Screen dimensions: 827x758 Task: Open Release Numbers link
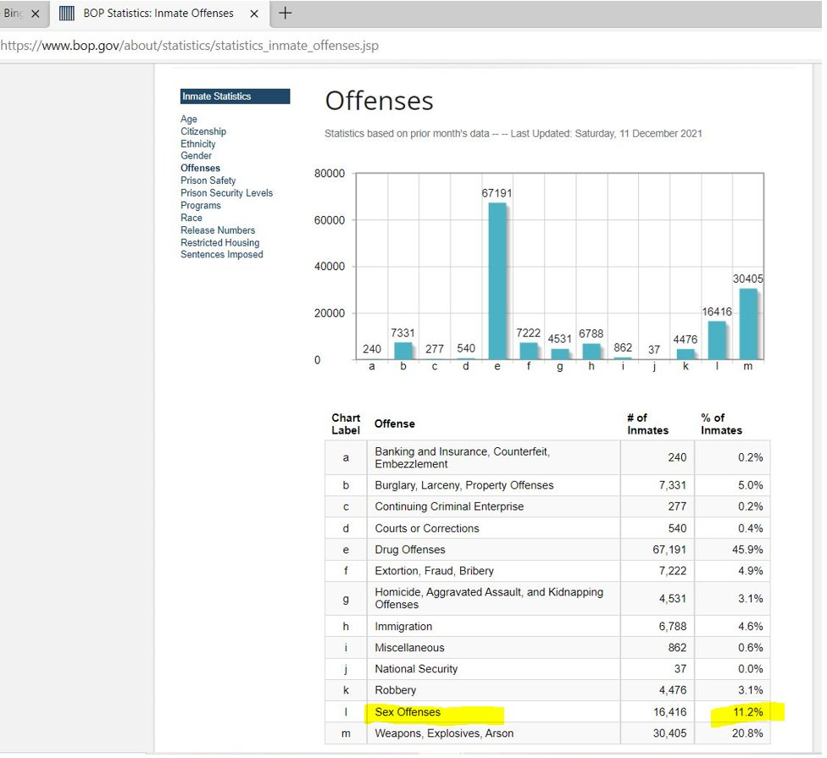pos(217,230)
